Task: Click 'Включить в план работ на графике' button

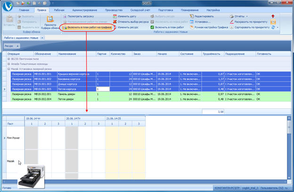Action: tap(87, 27)
